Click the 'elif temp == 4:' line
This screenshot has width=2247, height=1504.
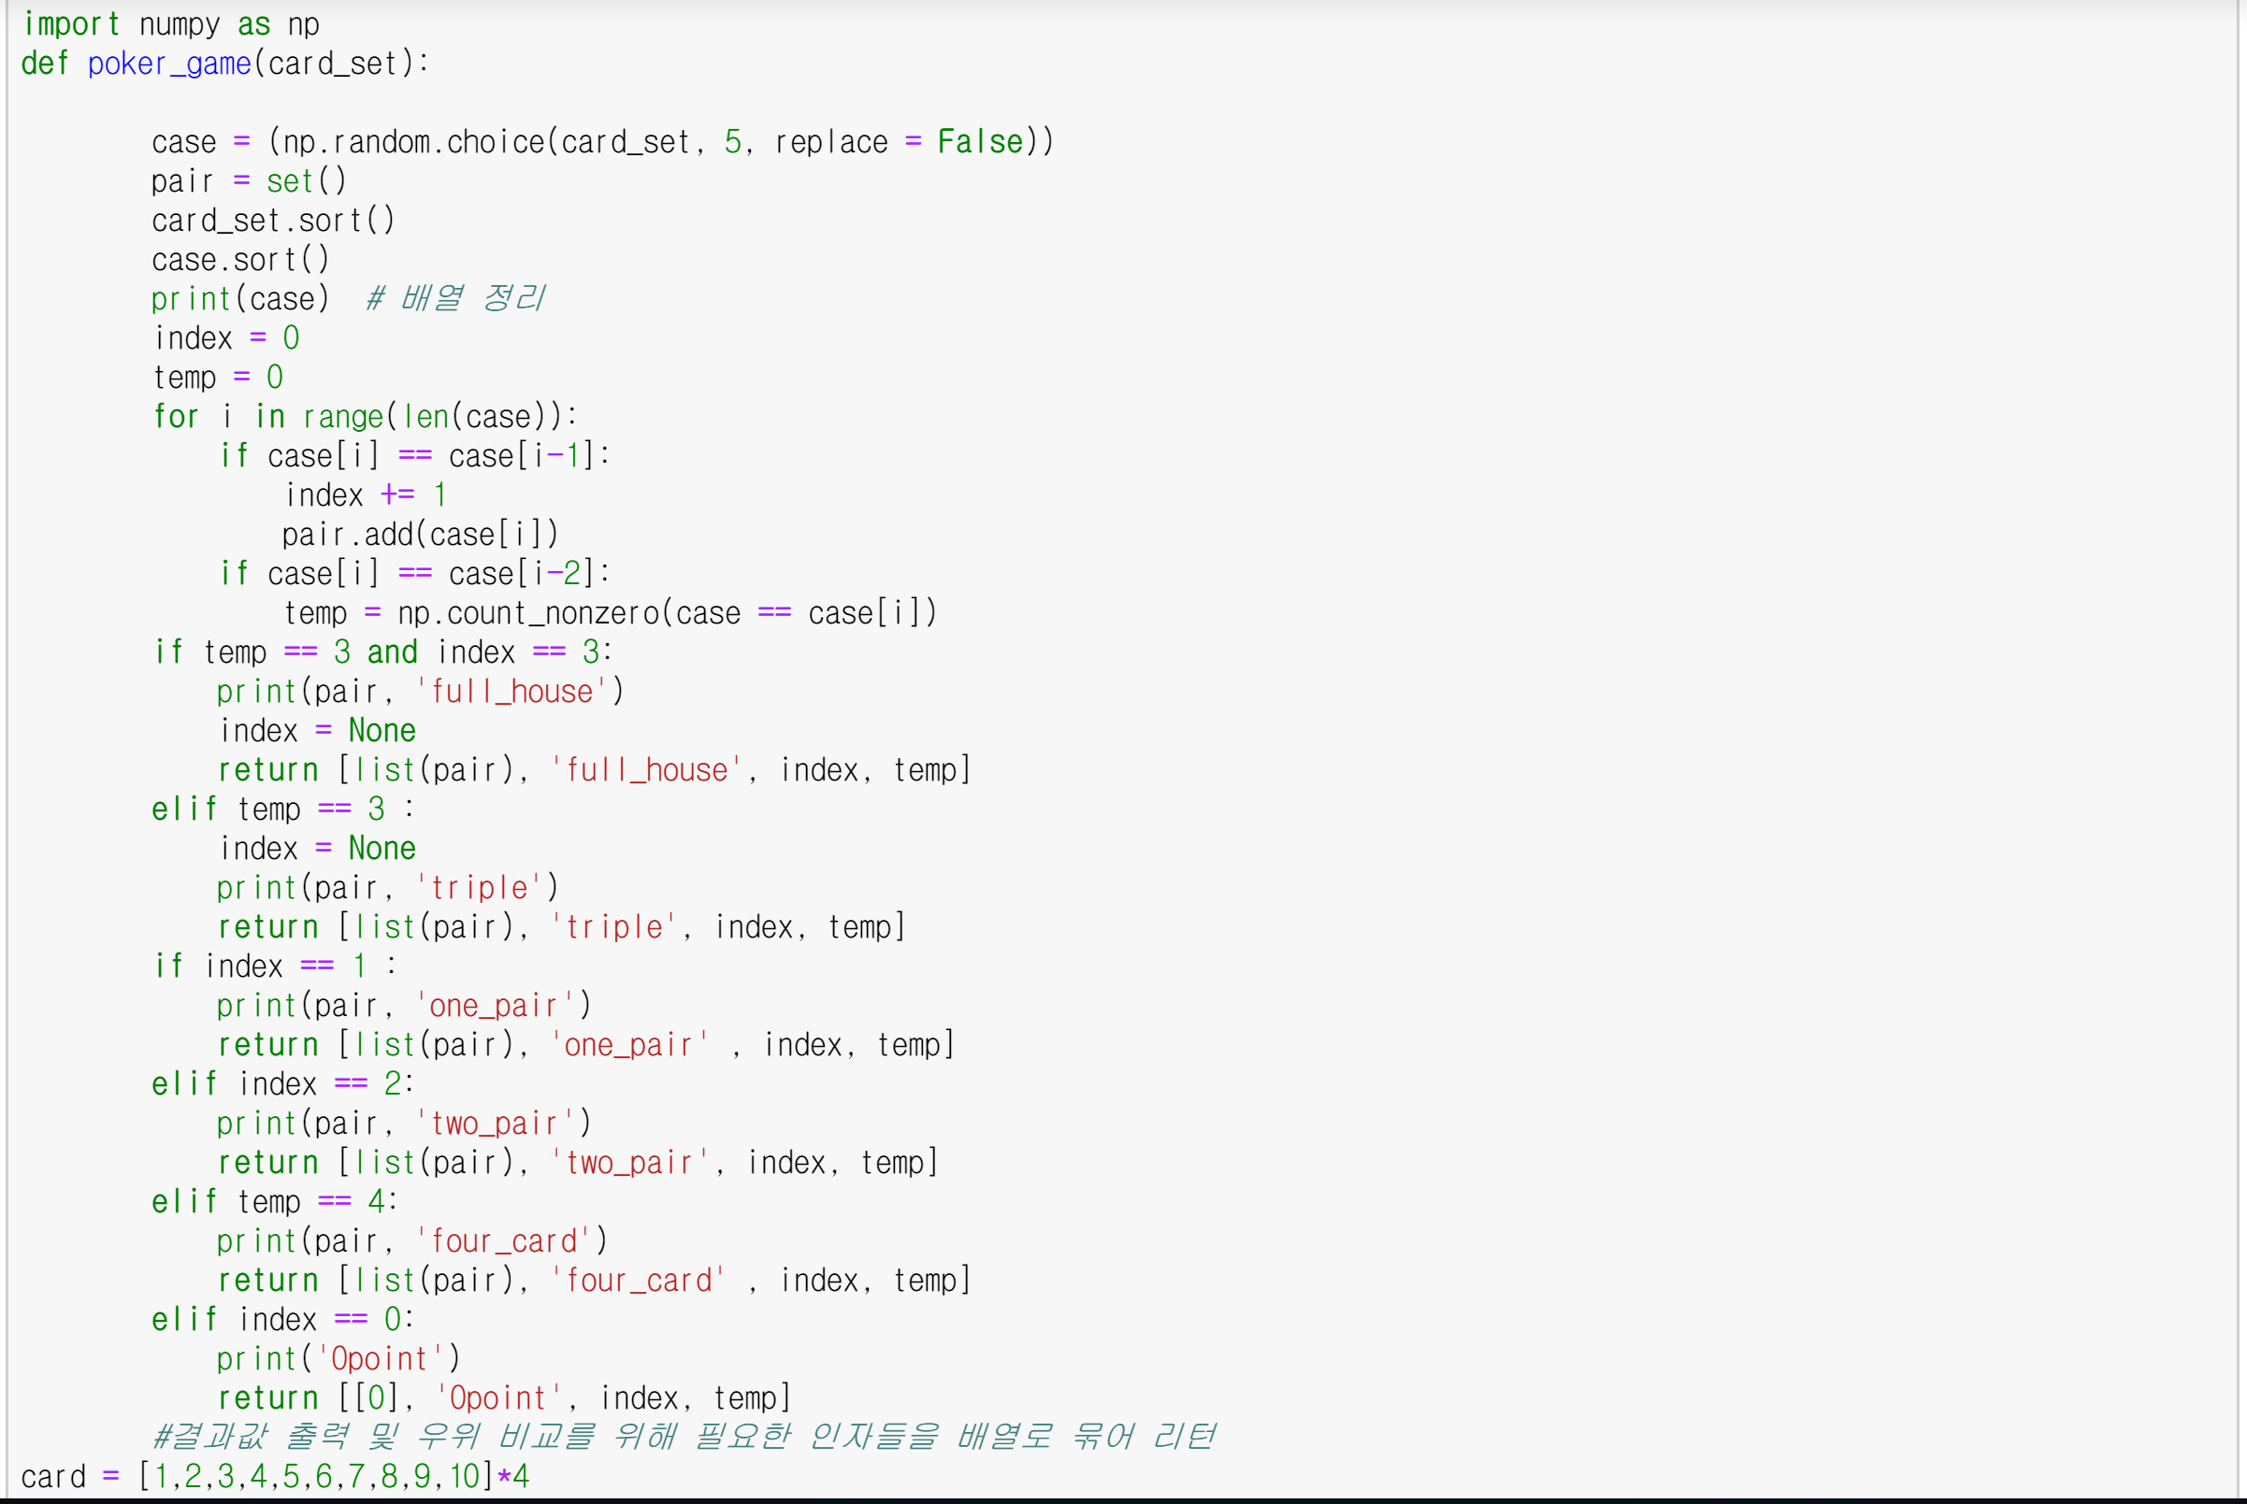(x=275, y=1202)
